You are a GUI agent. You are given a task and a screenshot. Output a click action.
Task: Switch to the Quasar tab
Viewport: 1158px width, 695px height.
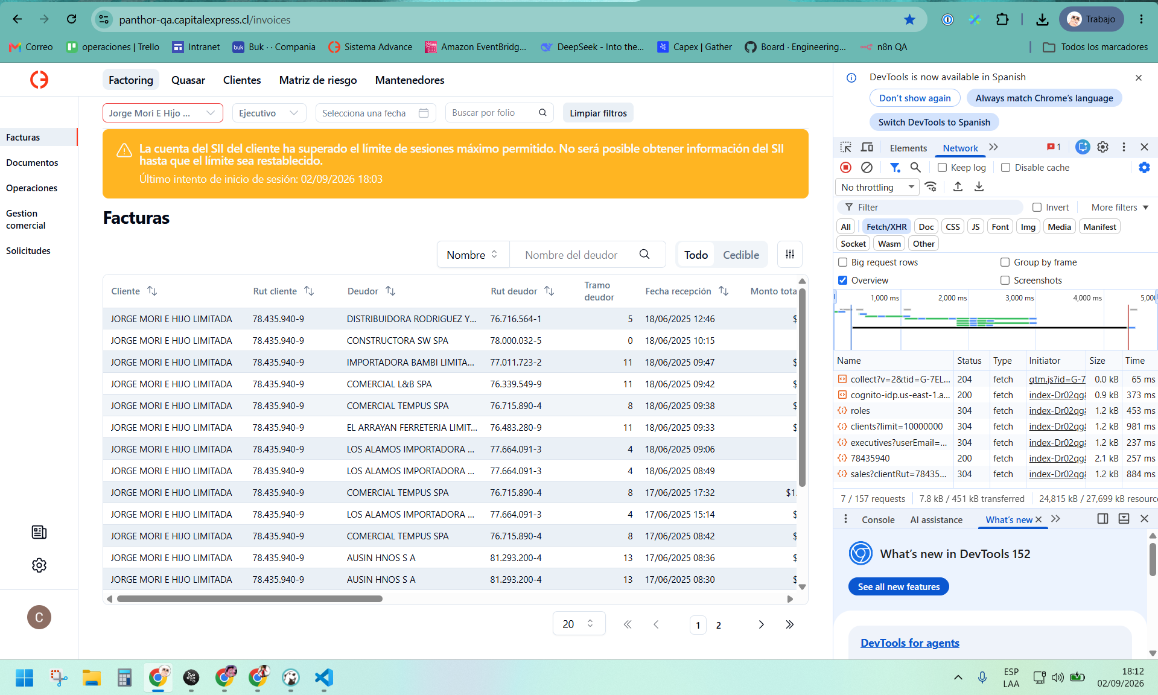(x=188, y=80)
